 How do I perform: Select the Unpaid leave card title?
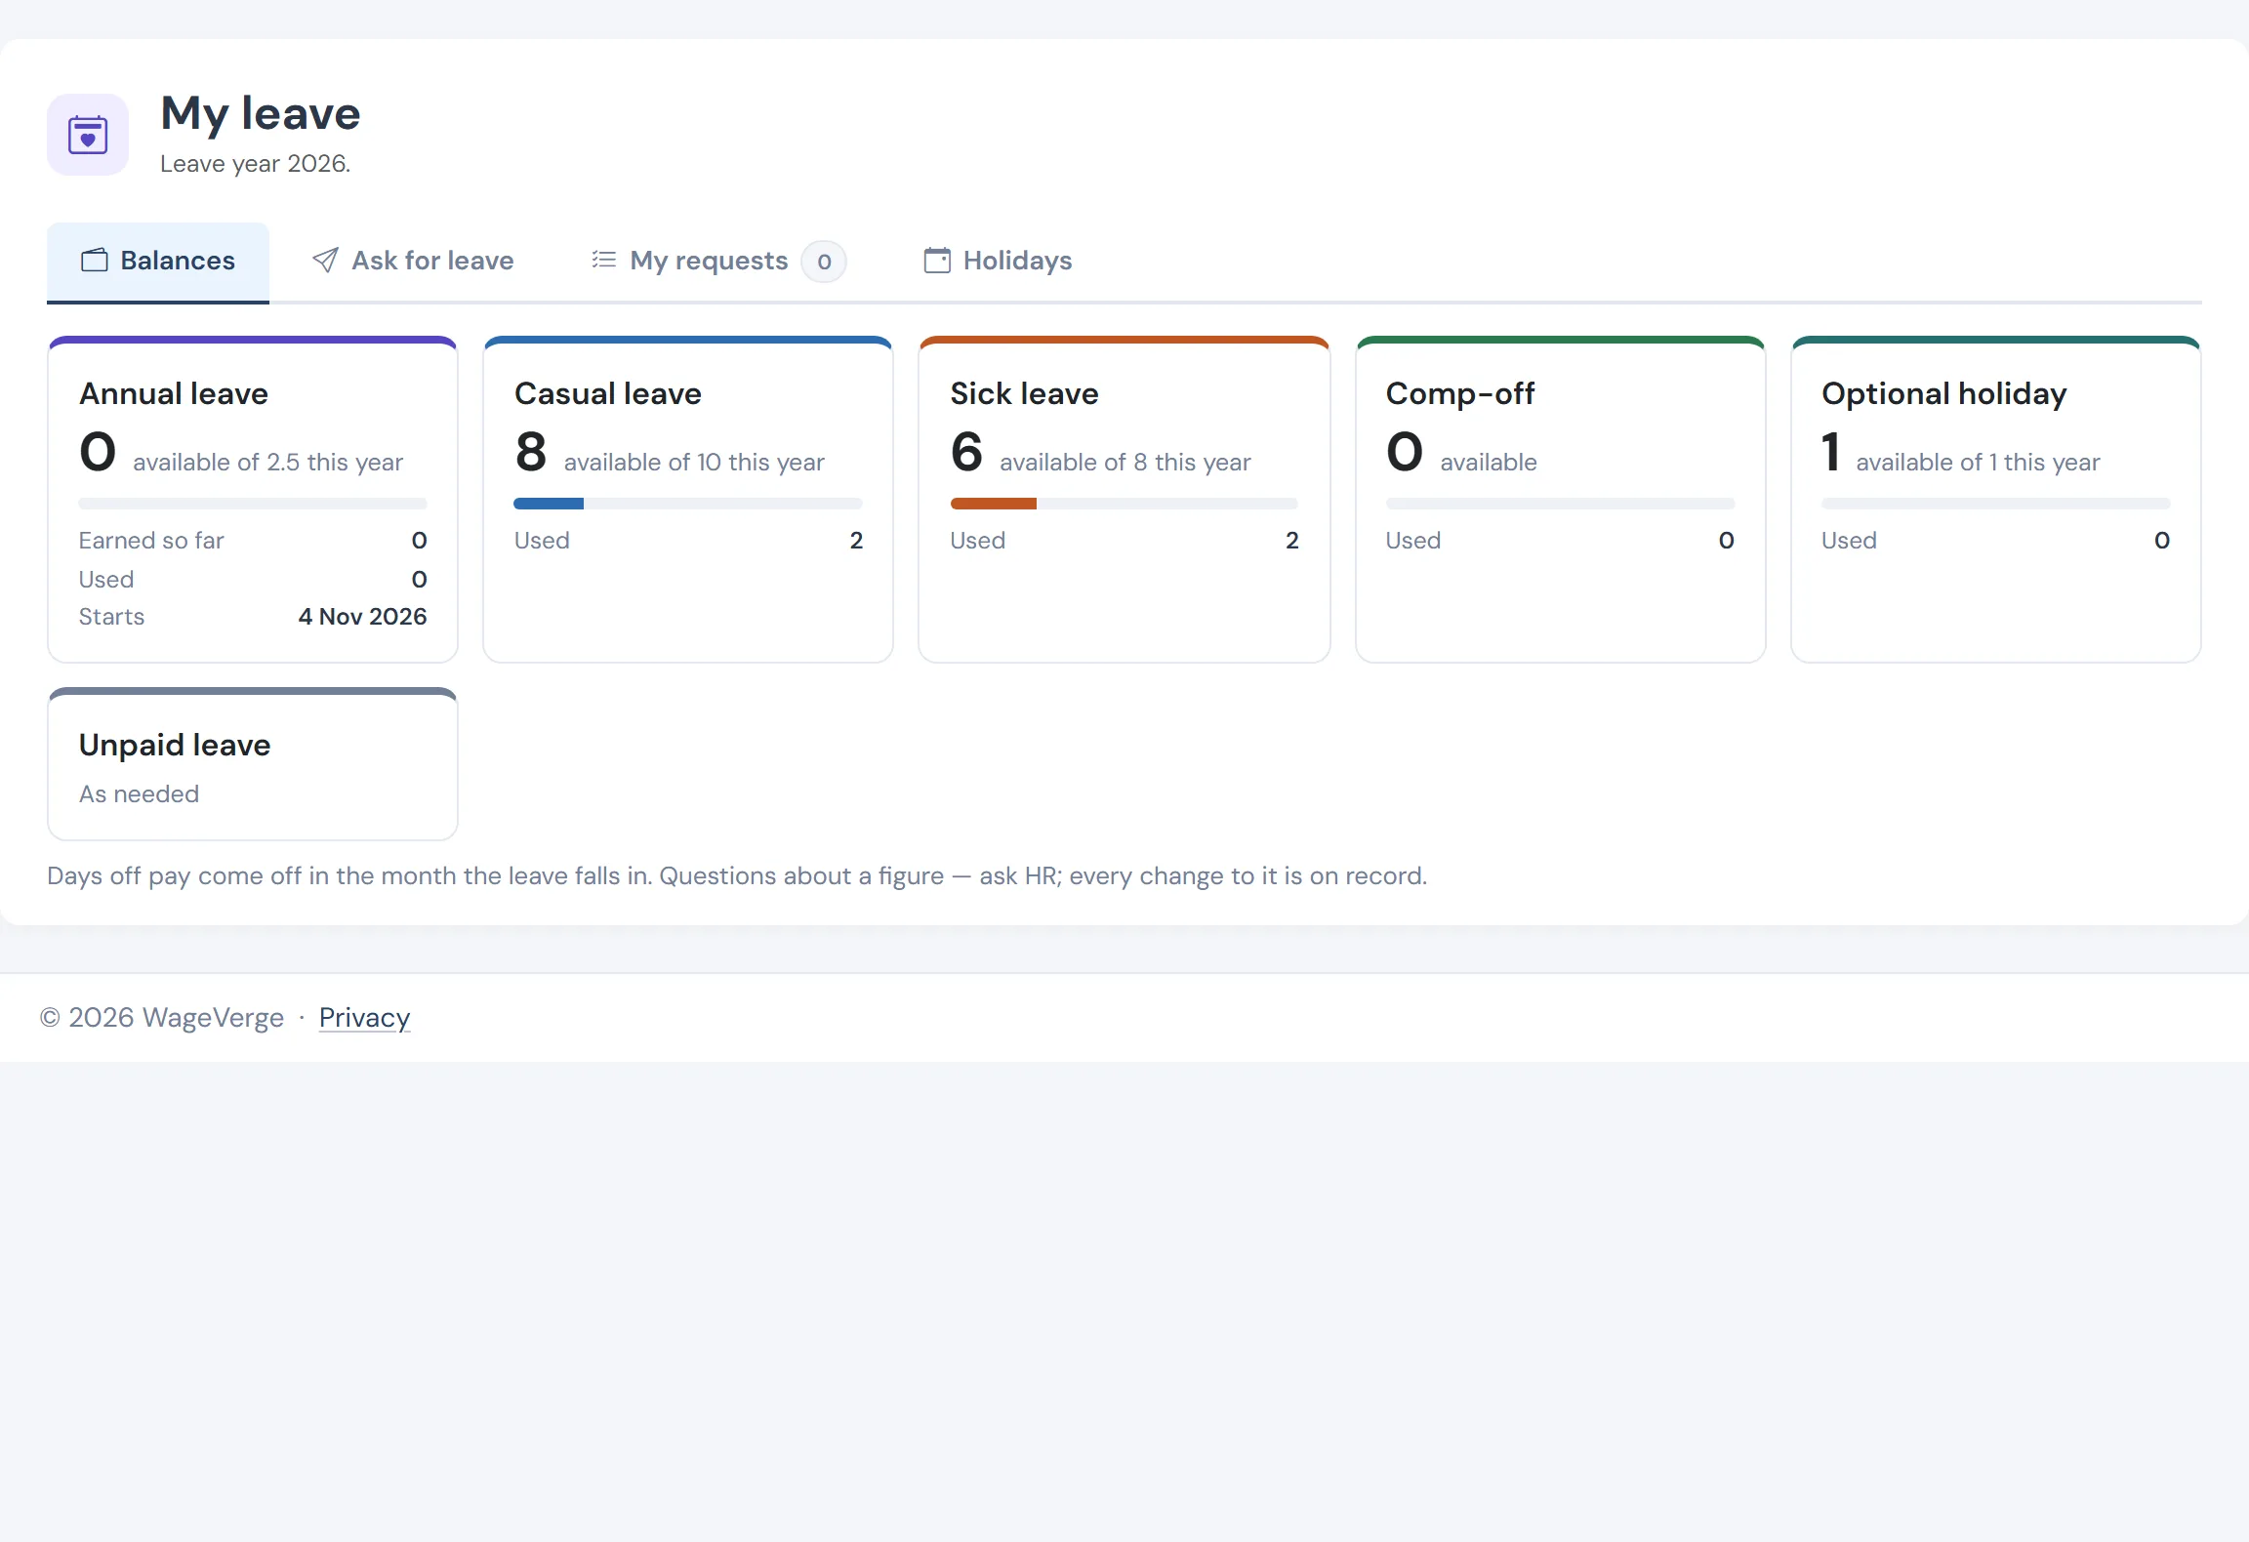[175, 745]
